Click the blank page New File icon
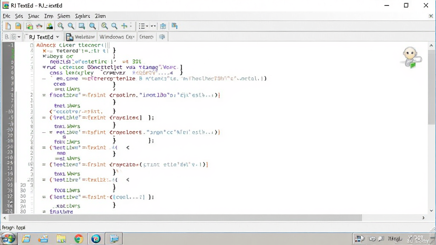Image resolution: width=436 pixels, height=245 pixels. (8, 26)
